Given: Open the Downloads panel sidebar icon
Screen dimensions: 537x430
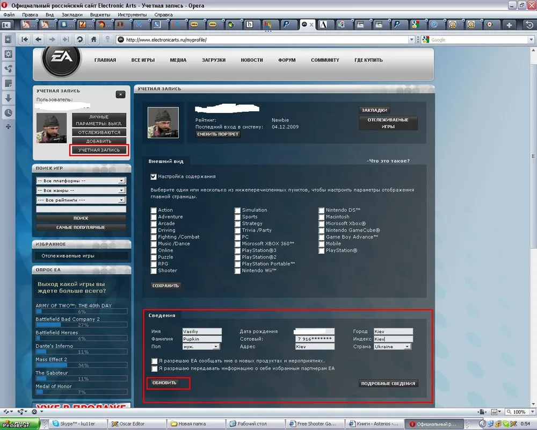Looking at the screenshot, I should click(x=8, y=98).
